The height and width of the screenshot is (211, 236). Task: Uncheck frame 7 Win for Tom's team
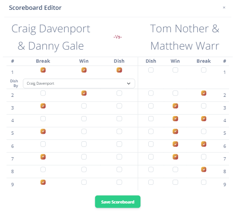point(175,157)
